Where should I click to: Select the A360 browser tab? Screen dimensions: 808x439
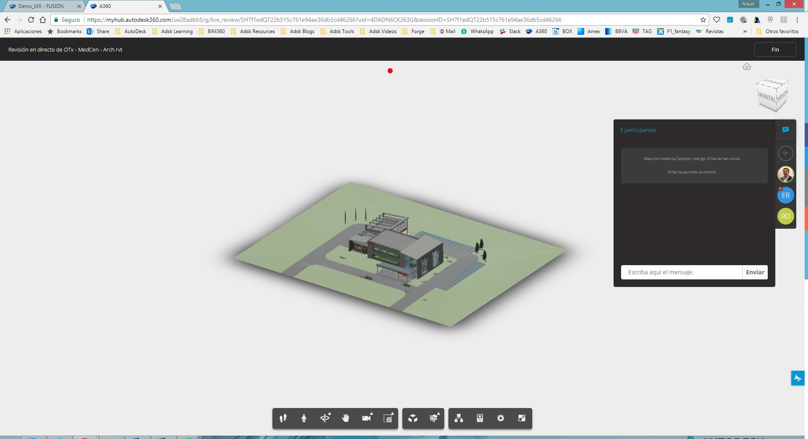[x=126, y=6]
